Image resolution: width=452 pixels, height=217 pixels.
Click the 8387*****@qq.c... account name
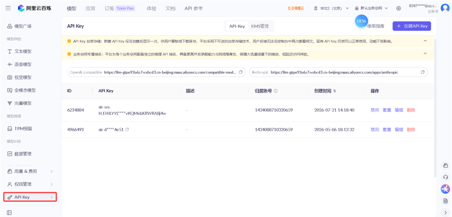[x=423, y=6]
